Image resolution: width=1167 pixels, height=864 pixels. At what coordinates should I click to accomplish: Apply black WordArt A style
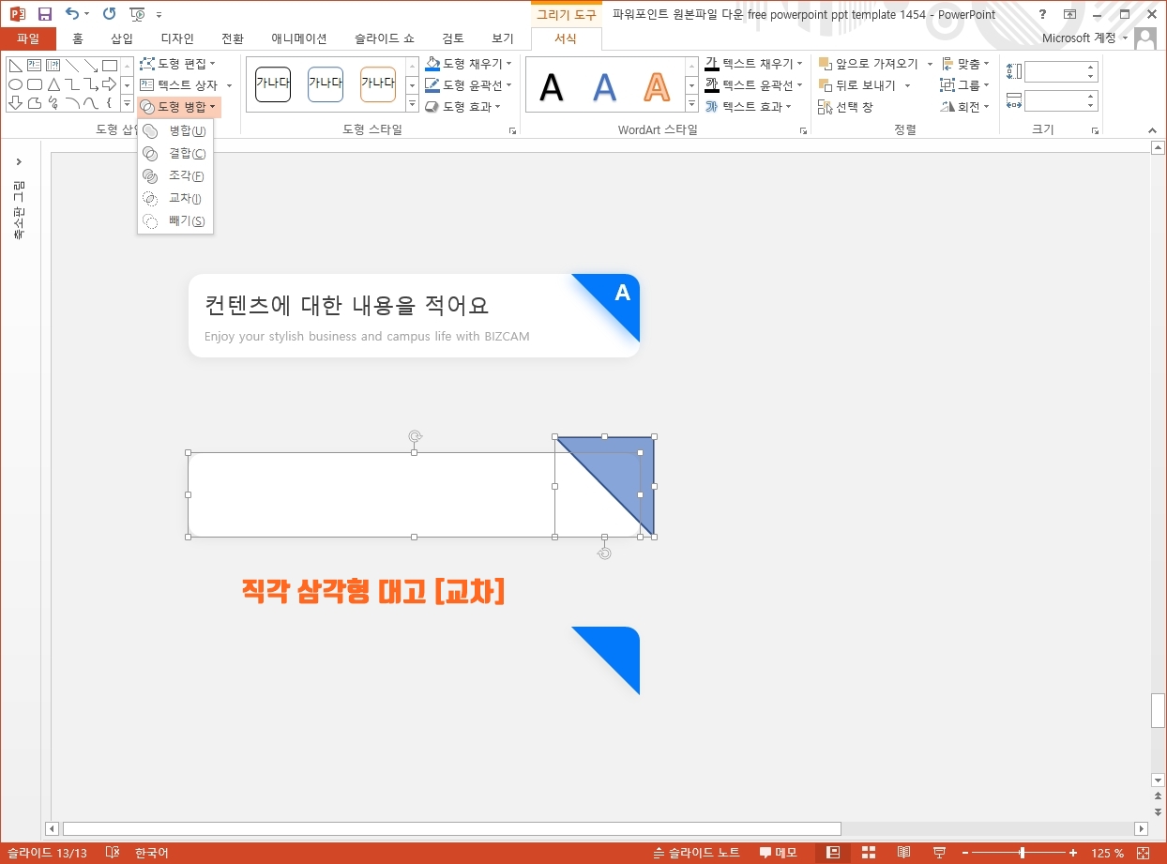(552, 87)
